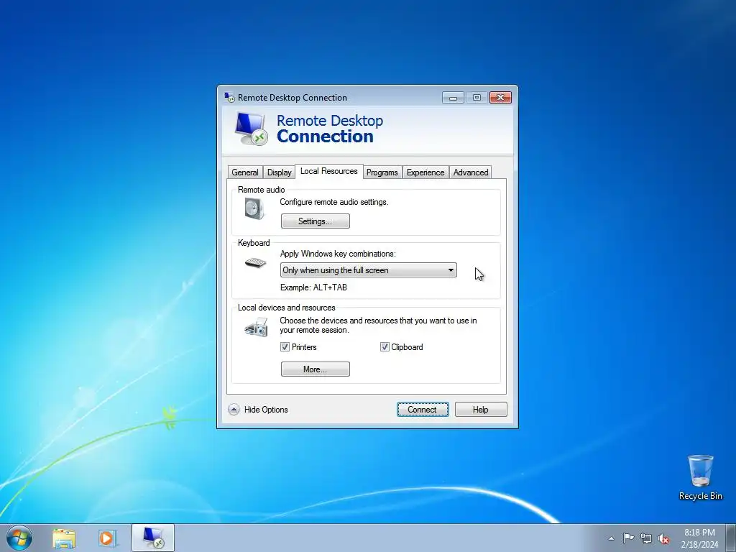Toggle the Clipboard checkbox
736x552 pixels.
click(385, 347)
